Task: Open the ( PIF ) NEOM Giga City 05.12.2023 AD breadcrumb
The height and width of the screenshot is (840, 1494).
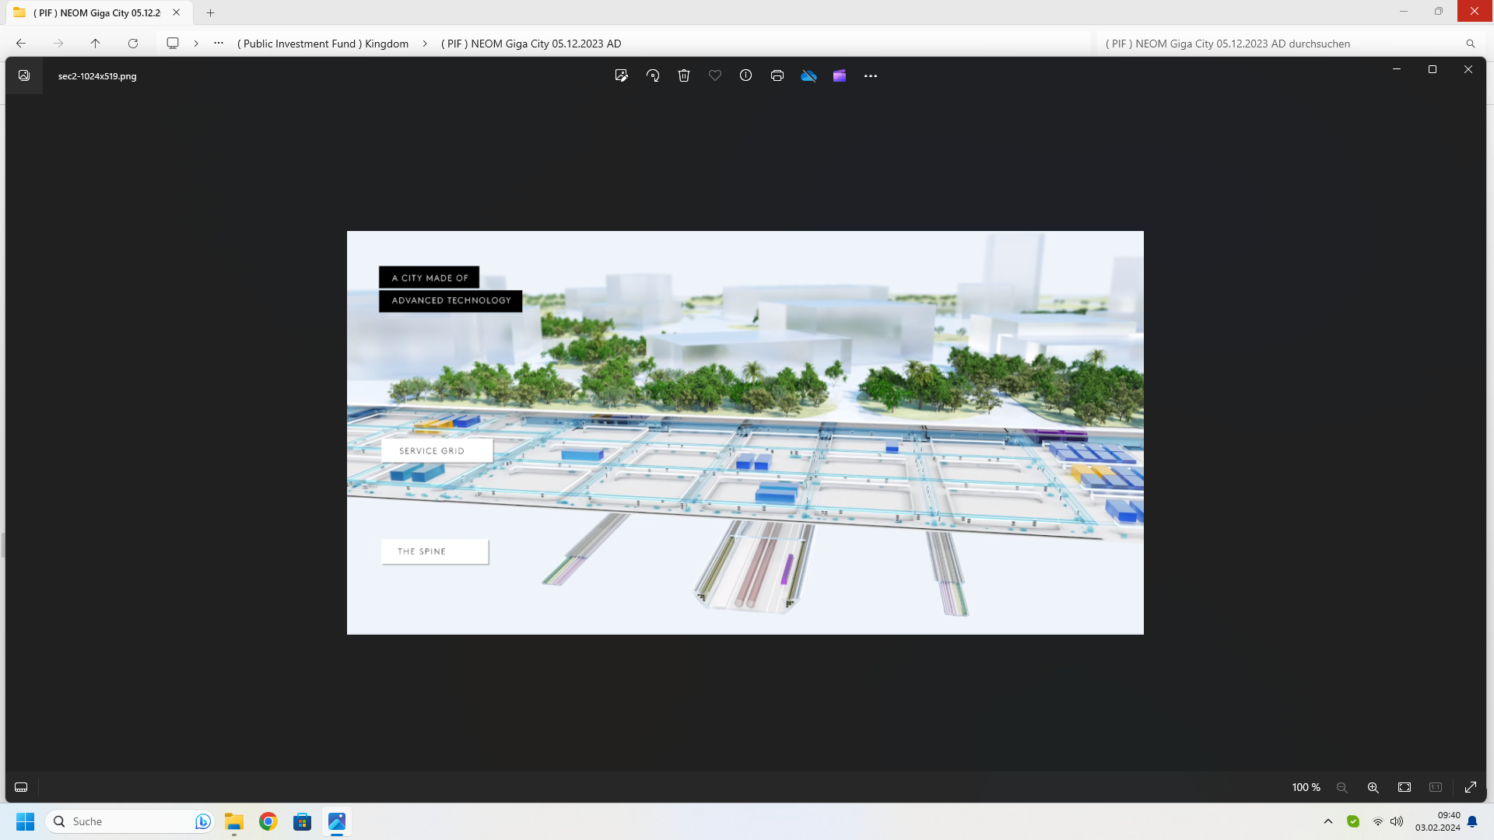Action: coord(531,44)
